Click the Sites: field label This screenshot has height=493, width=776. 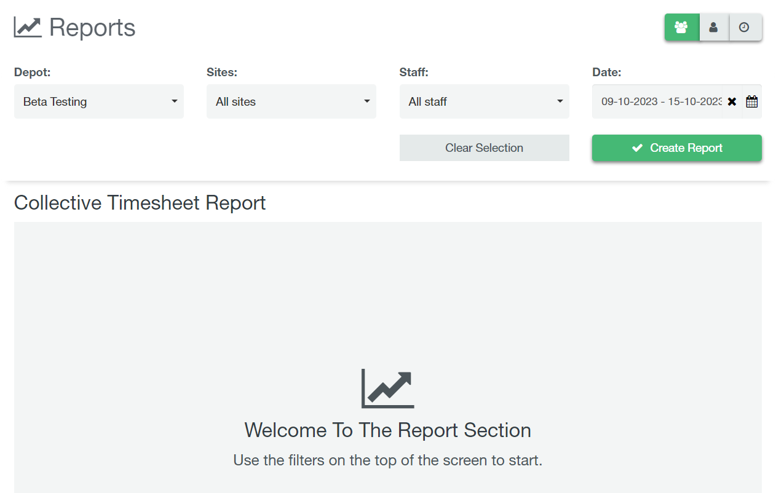pyautogui.click(x=222, y=73)
